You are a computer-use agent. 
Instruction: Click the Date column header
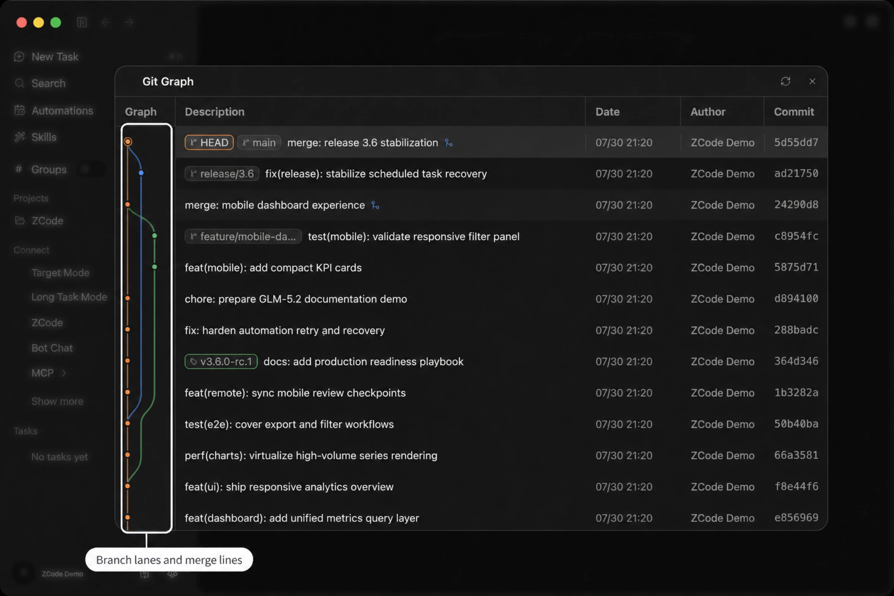(608, 112)
